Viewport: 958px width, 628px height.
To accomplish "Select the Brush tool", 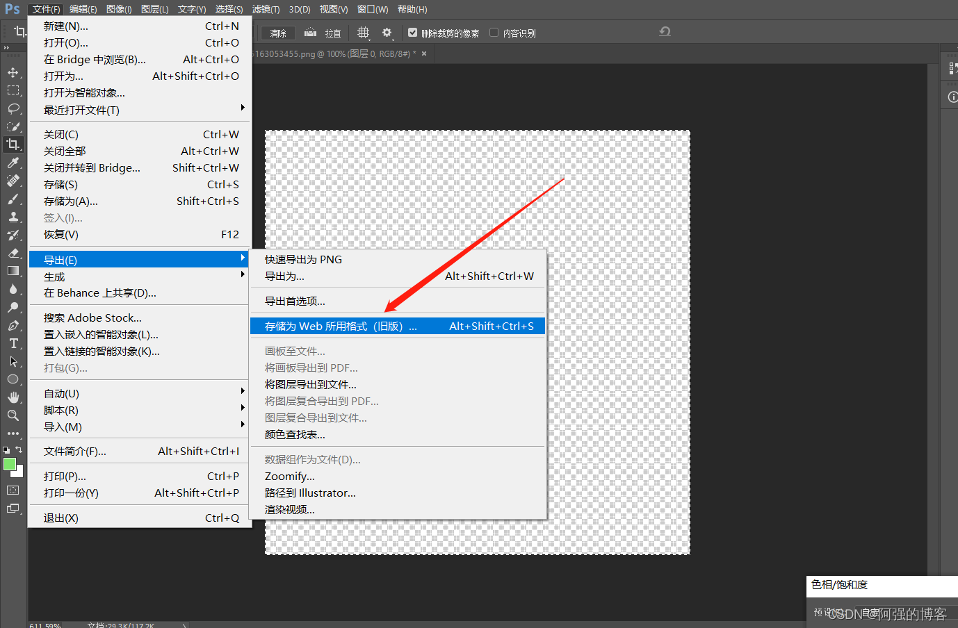I will click(13, 199).
